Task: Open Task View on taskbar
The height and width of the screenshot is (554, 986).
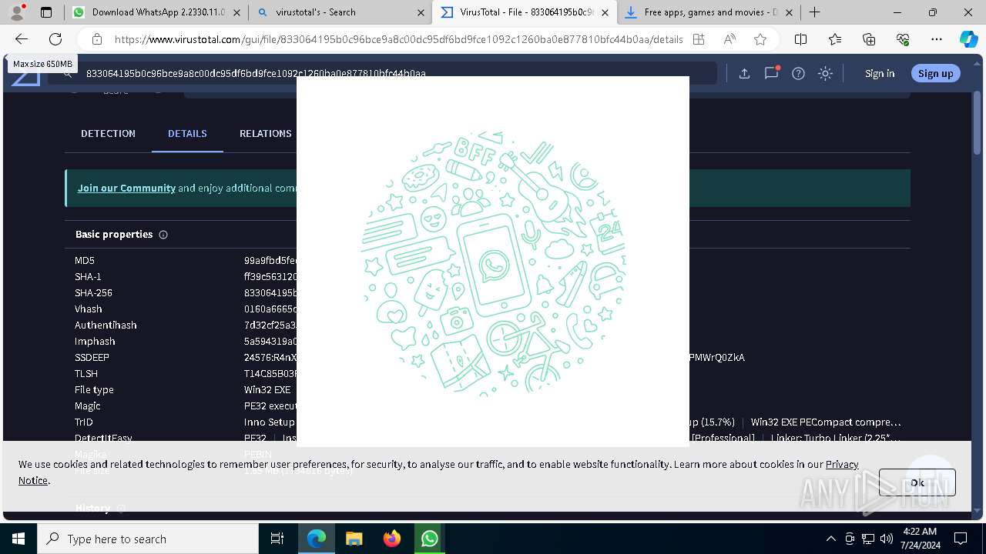Action: (277, 539)
